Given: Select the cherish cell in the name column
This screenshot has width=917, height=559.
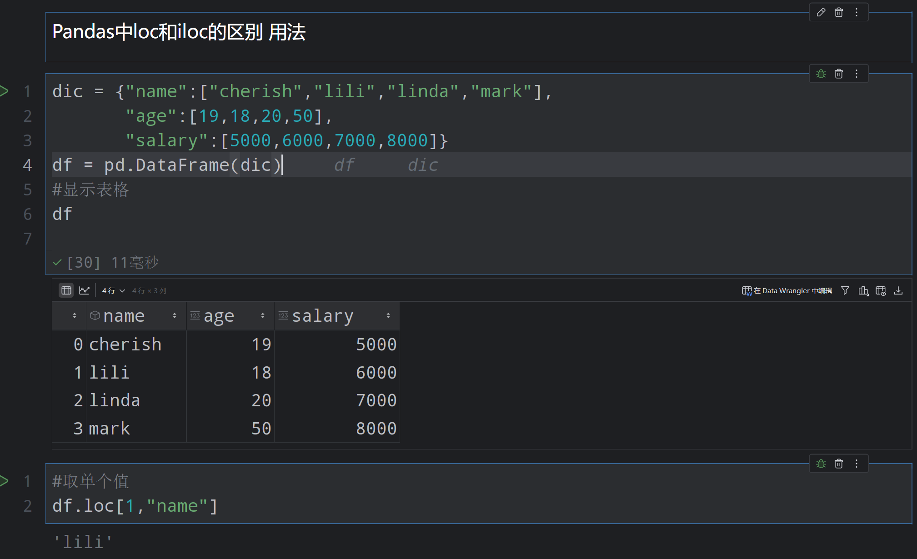Looking at the screenshot, I should pos(125,344).
